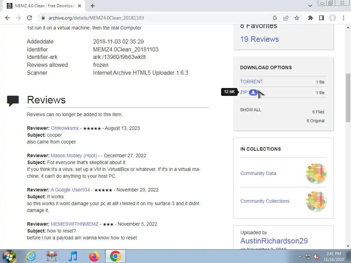Close the MEMZ 4.0 Clean tab
The height and width of the screenshot is (263, 351).
[x=80, y=6]
